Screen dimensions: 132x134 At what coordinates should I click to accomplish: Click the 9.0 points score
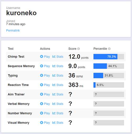[x=77, y=66]
